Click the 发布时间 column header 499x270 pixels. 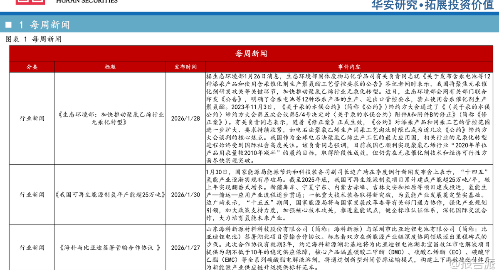tap(185, 67)
